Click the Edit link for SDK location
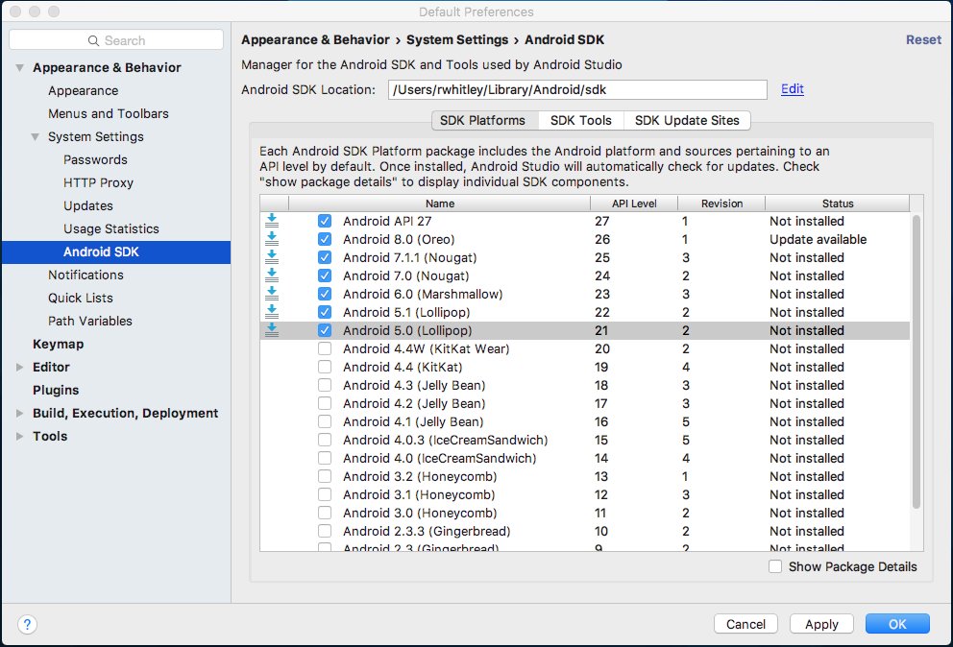Image resolution: width=953 pixels, height=647 pixels. 793,89
